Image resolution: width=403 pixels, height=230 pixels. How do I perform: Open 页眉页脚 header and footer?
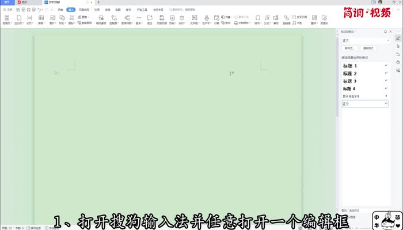[162, 20]
